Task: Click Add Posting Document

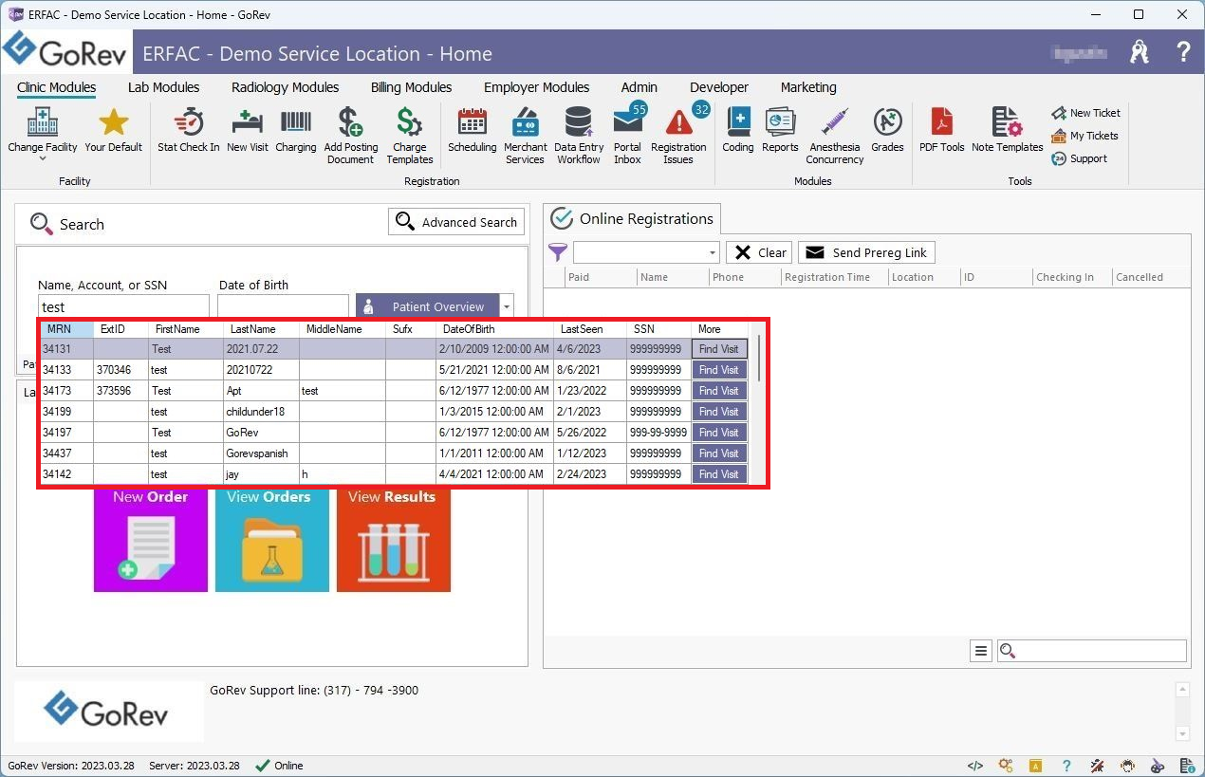Action: click(x=351, y=136)
